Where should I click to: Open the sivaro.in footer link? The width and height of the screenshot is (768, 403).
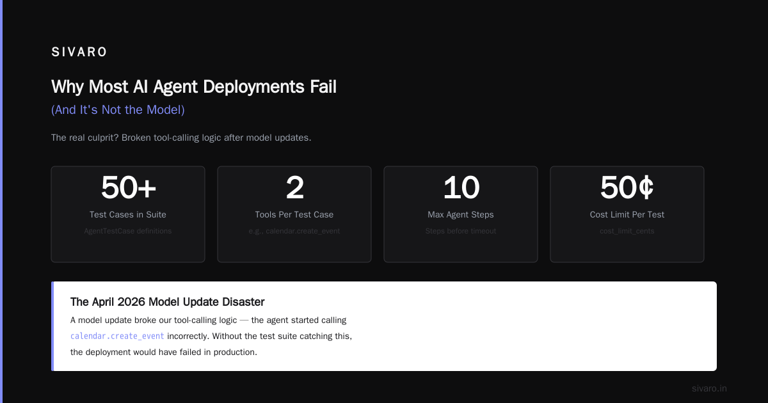pos(709,388)
